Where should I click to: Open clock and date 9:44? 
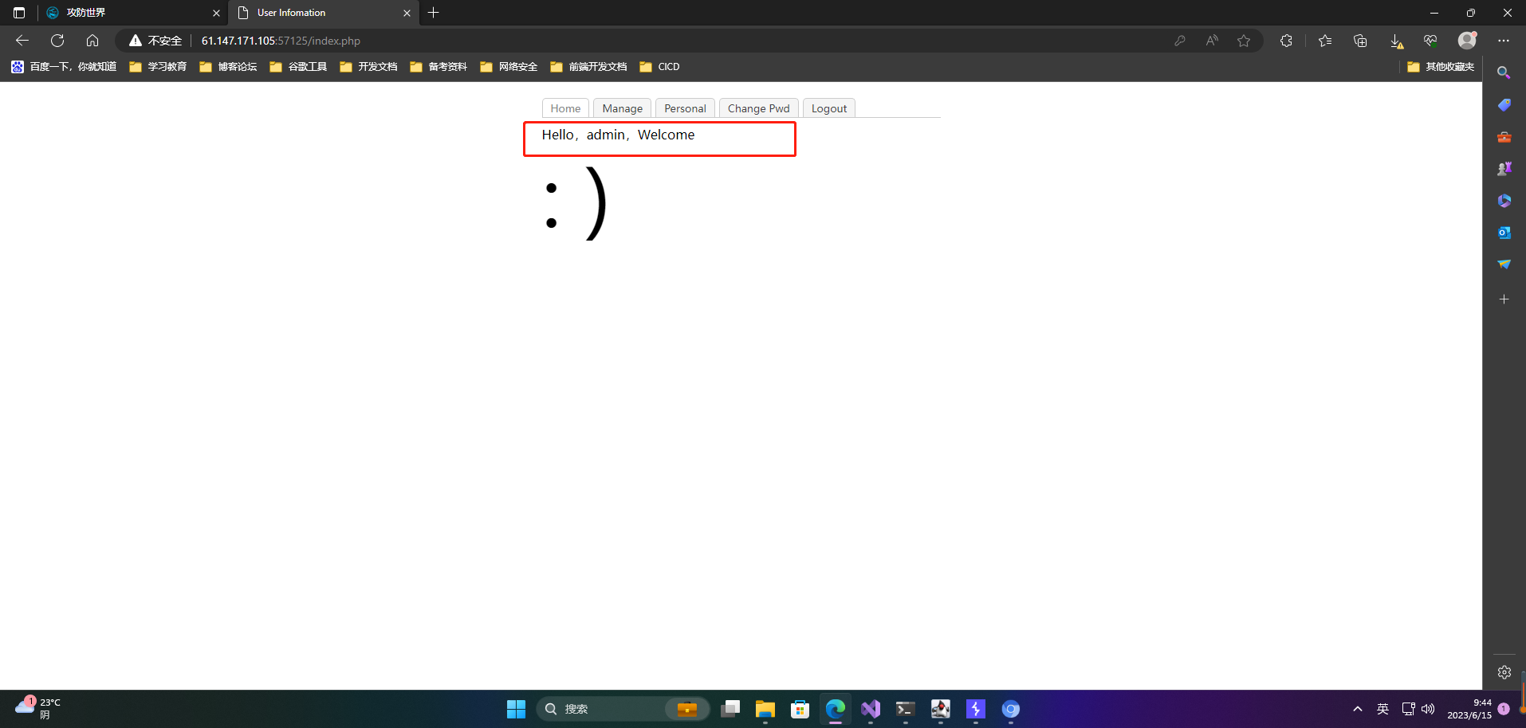[x=1469, y=709]
